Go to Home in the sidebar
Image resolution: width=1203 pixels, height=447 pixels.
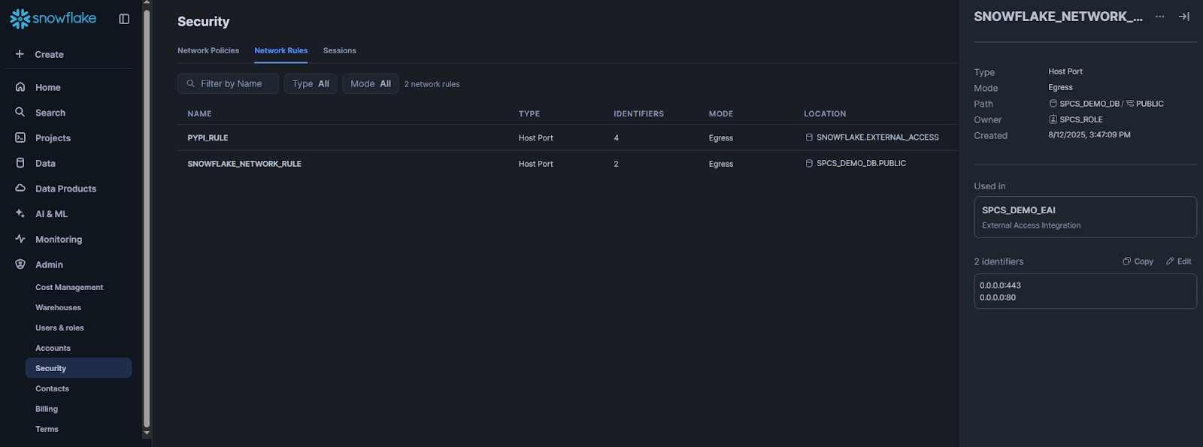coord(48,87)
